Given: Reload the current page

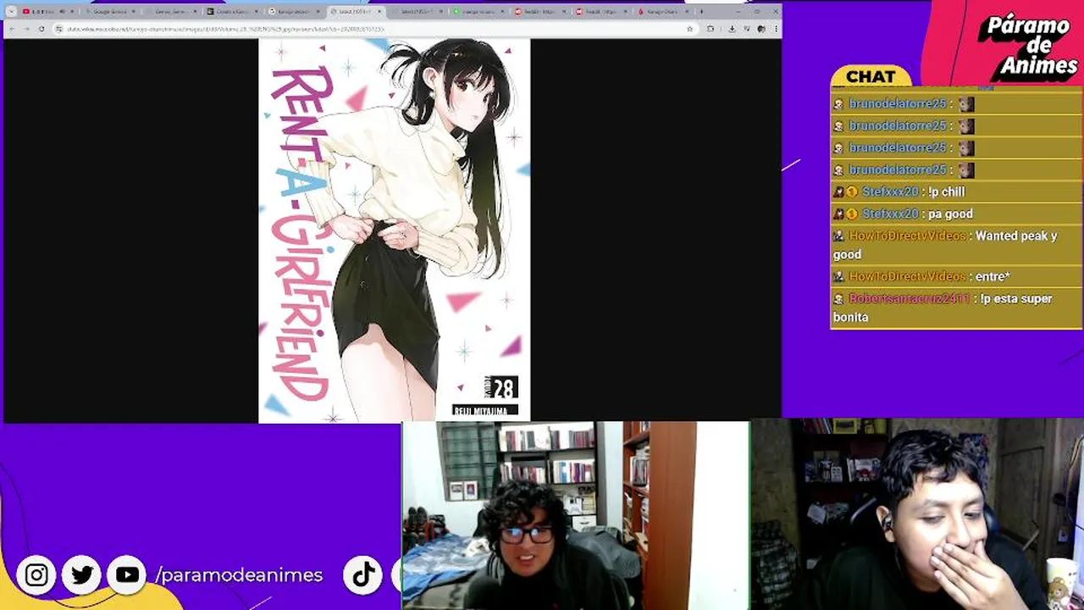Looking at the screenshot, I should pyautogui.click(x=41, y=29).
